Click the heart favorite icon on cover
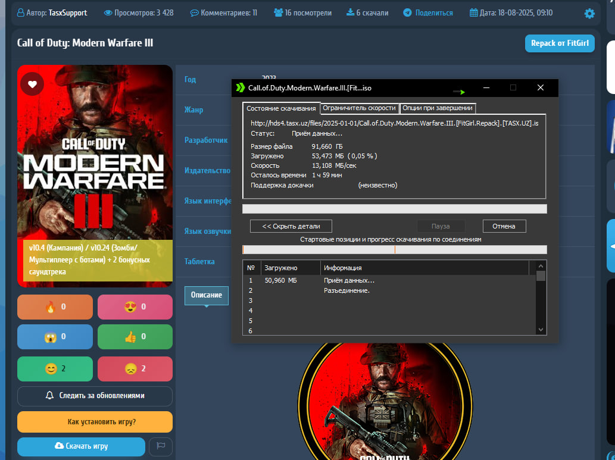Screen dimensions: 615x460 pos(32,84)
